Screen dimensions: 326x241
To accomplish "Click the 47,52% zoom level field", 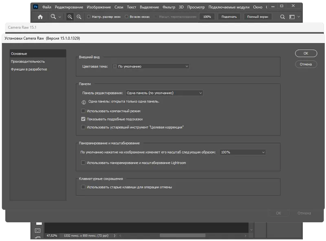I will point(52,236).
